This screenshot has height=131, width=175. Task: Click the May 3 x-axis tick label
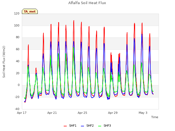(143, 113)
